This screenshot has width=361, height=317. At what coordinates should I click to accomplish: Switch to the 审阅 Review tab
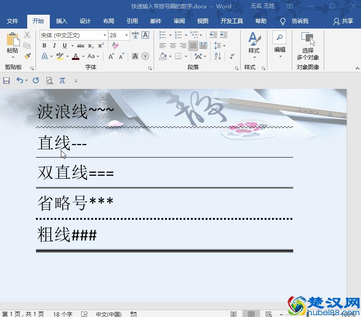point(179,21)
